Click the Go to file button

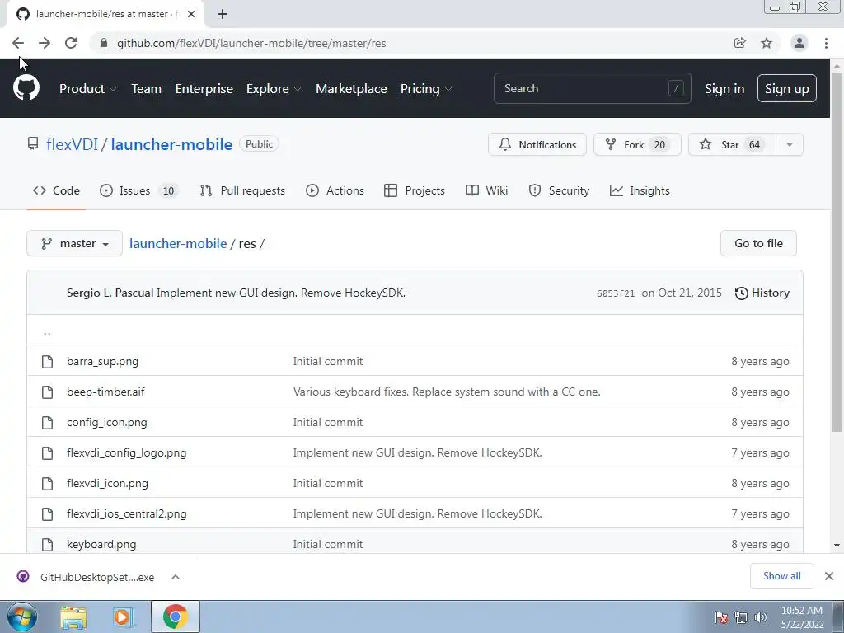(x=758, y=243)
